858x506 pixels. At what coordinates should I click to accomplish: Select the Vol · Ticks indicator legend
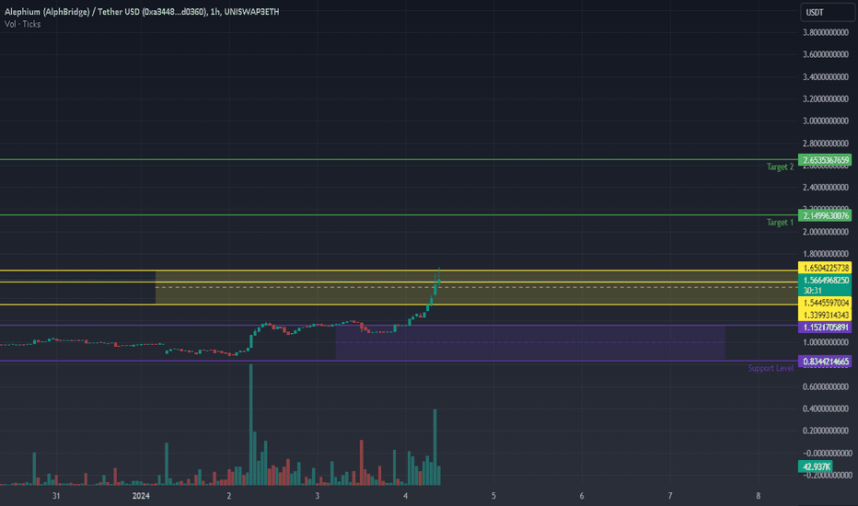(22, 24)
